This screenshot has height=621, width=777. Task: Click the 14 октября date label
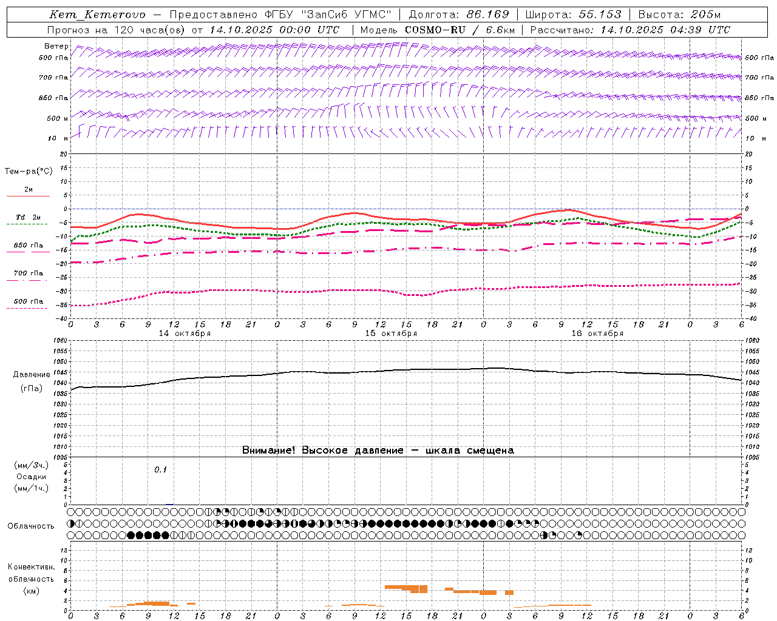[x=185, y=334]
